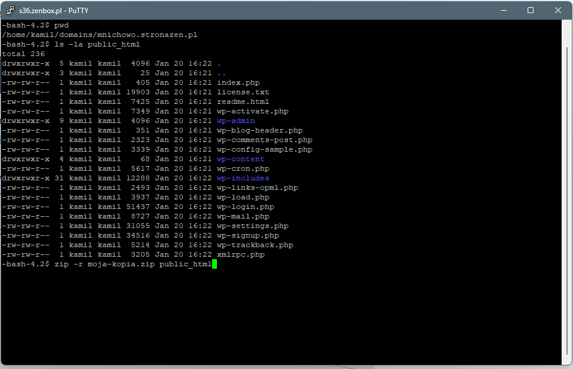
Task: Click the parent directory '..' entry
Action: tap(222, 73)
